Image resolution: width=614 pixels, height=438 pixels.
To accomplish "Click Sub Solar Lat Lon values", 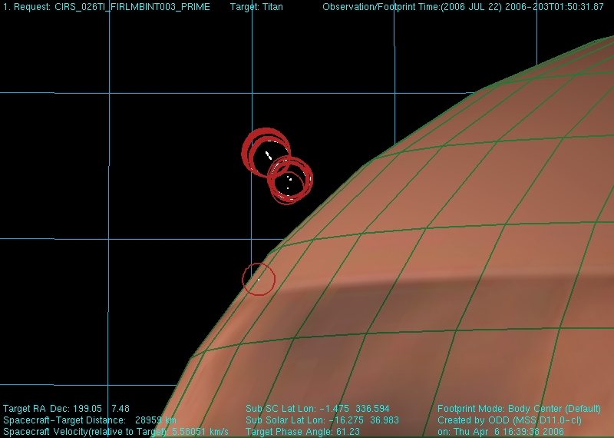I will [x=322, y=420].
